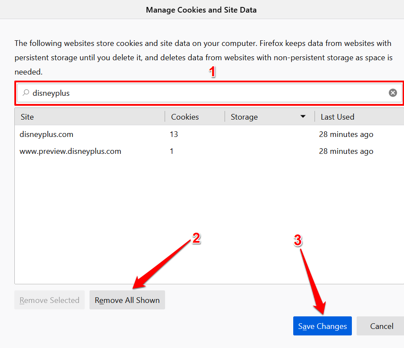Sort the list by Cookies column
This screenshot has height=348, width=404.
(194, 117)
